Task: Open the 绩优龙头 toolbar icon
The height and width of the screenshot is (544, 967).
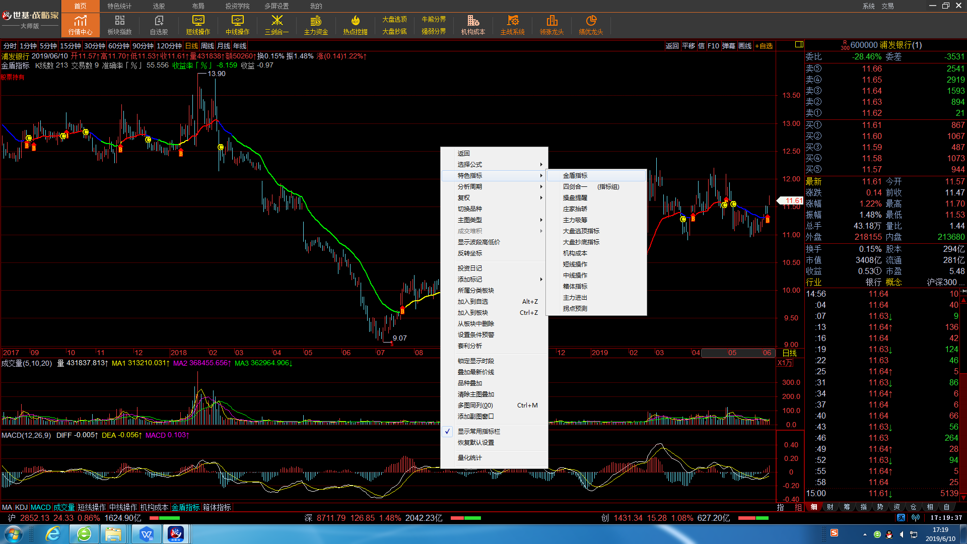Action: coord(591,25)
